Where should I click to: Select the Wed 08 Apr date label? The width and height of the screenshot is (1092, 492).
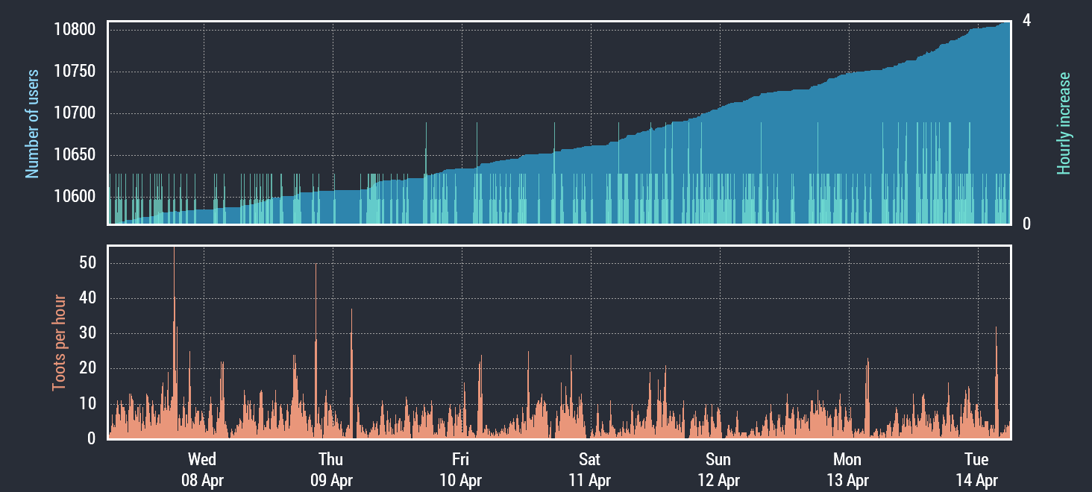[x=202, y=470]
